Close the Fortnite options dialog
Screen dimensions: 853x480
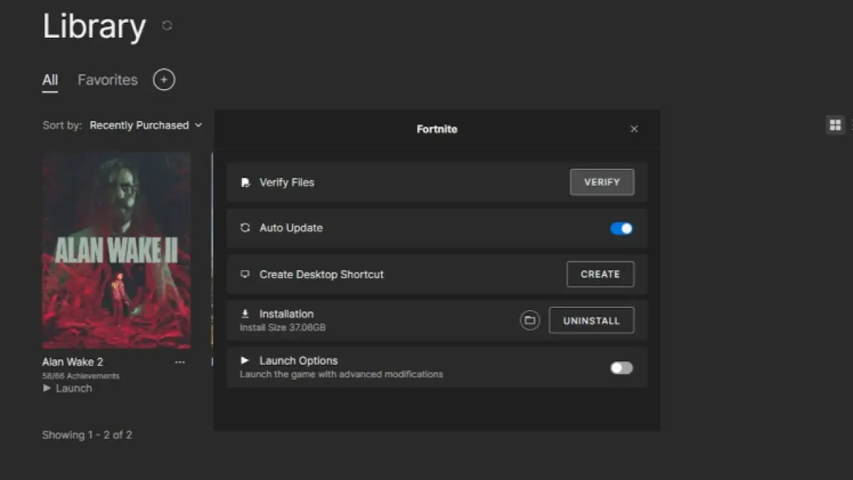pos(634,129)
